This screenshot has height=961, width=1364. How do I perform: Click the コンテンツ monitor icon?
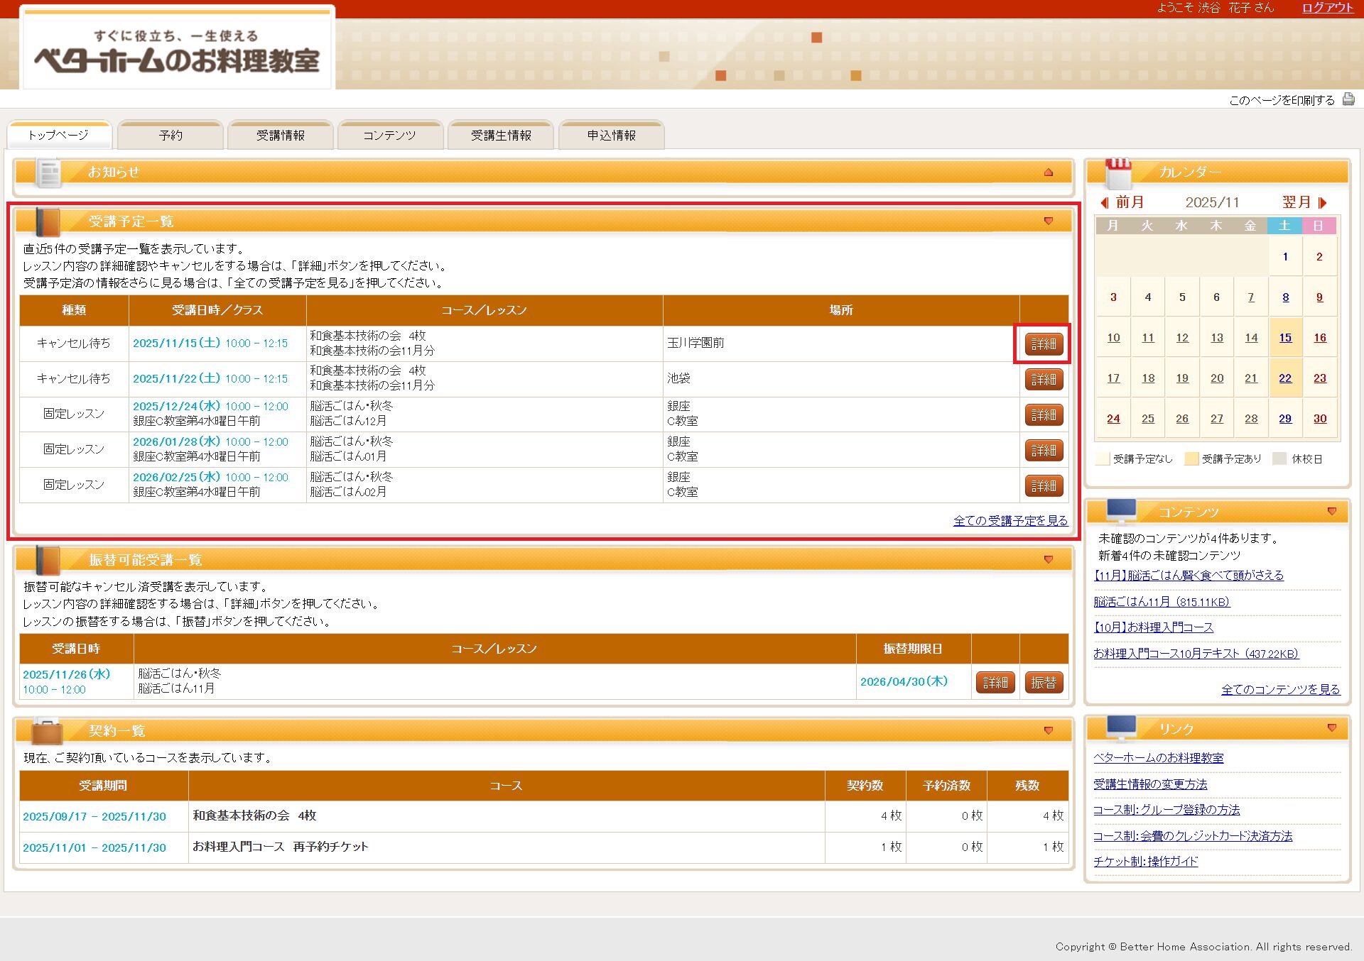[x=1122, y=511]
